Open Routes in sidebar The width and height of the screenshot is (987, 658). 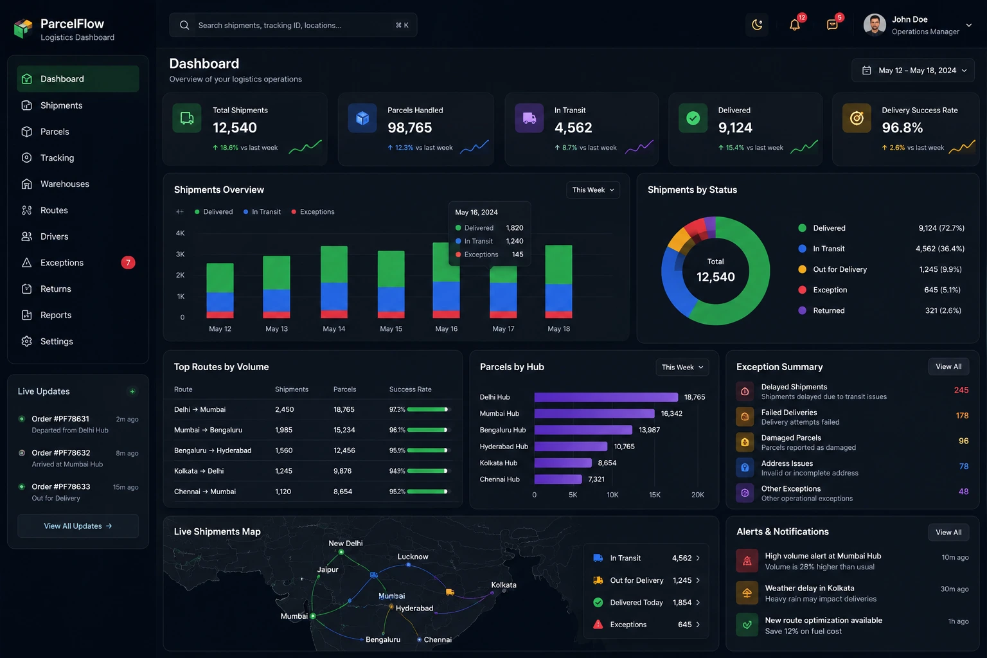78,210
